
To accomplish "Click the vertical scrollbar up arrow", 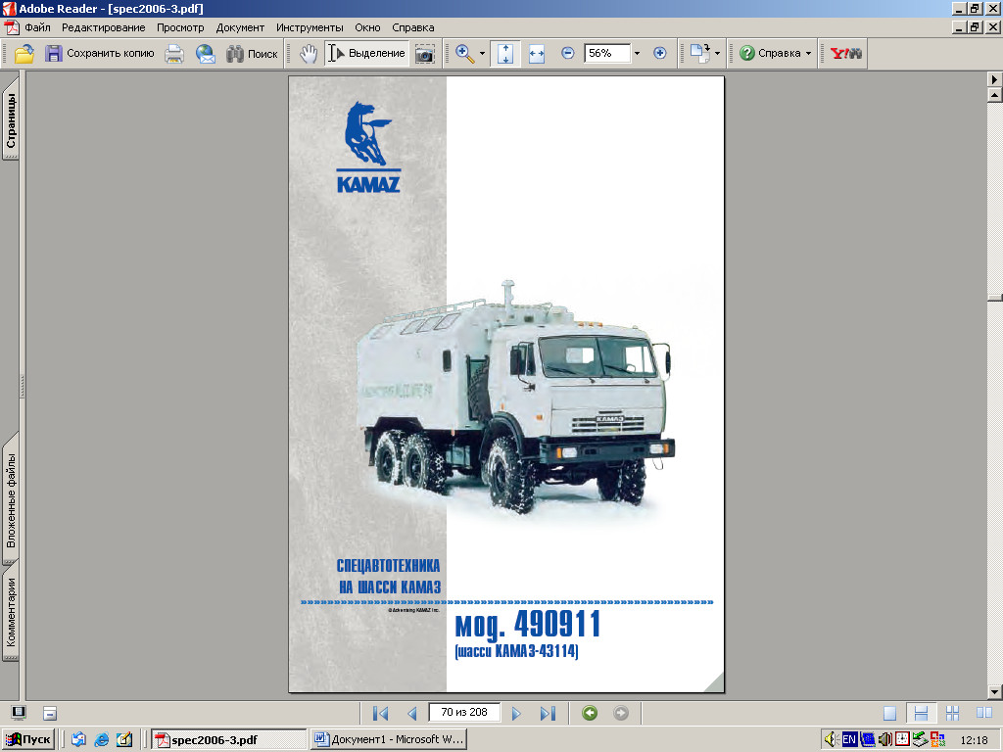I will point(995,95).
